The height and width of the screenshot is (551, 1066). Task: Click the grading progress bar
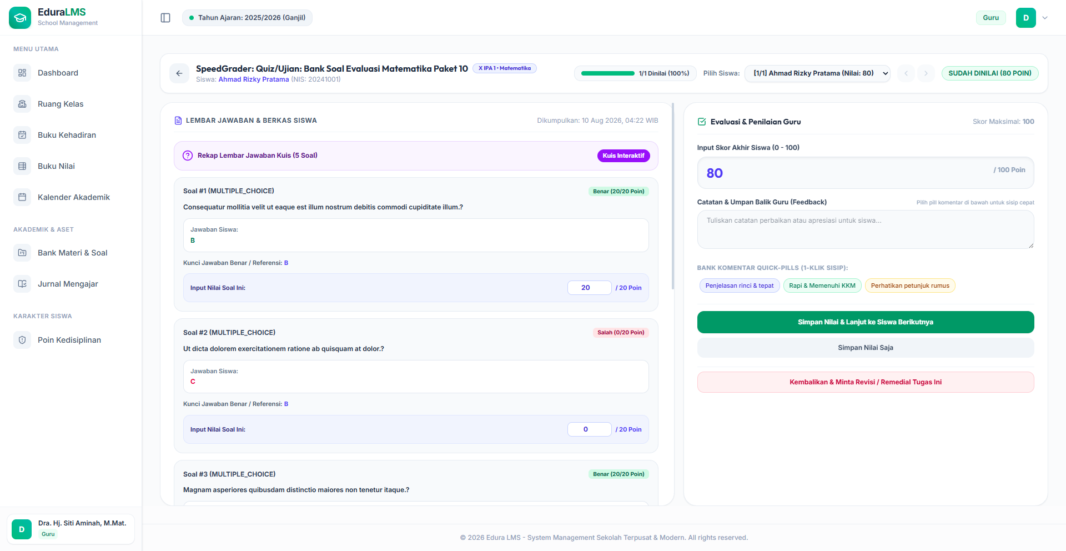click(x=607, y=73)
